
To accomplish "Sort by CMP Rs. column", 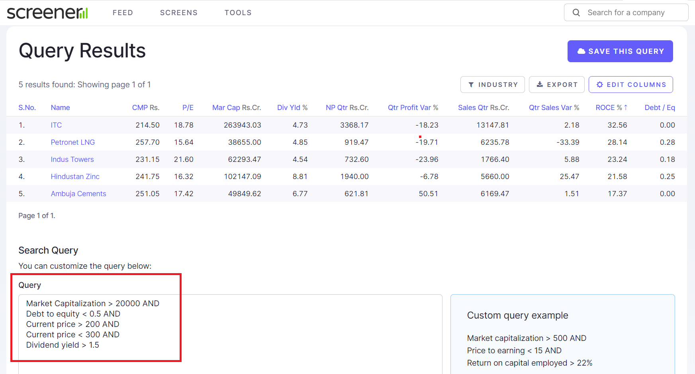I will 146,108.
